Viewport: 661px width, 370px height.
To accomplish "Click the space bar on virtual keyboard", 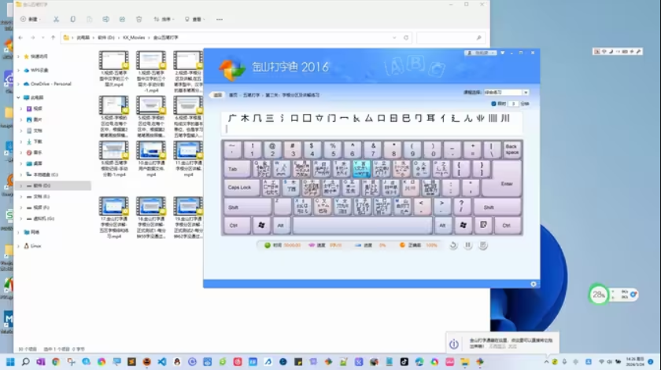I will point(362,225).
